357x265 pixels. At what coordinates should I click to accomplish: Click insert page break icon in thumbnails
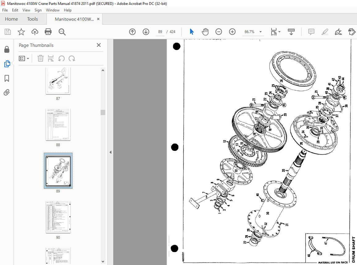[51, 59]
